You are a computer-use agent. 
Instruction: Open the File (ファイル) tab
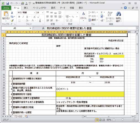click(6, 8)
